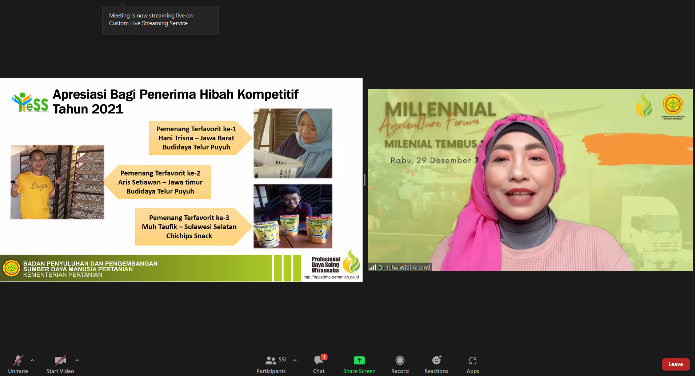Click the Hani Trisna photo on slide
The image size is (695, 376).
pos(293,143)
